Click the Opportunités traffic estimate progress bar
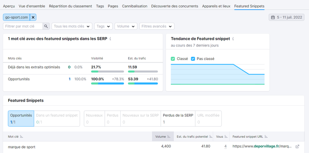Viewport: 309px width, 153px height. (143, 83)
